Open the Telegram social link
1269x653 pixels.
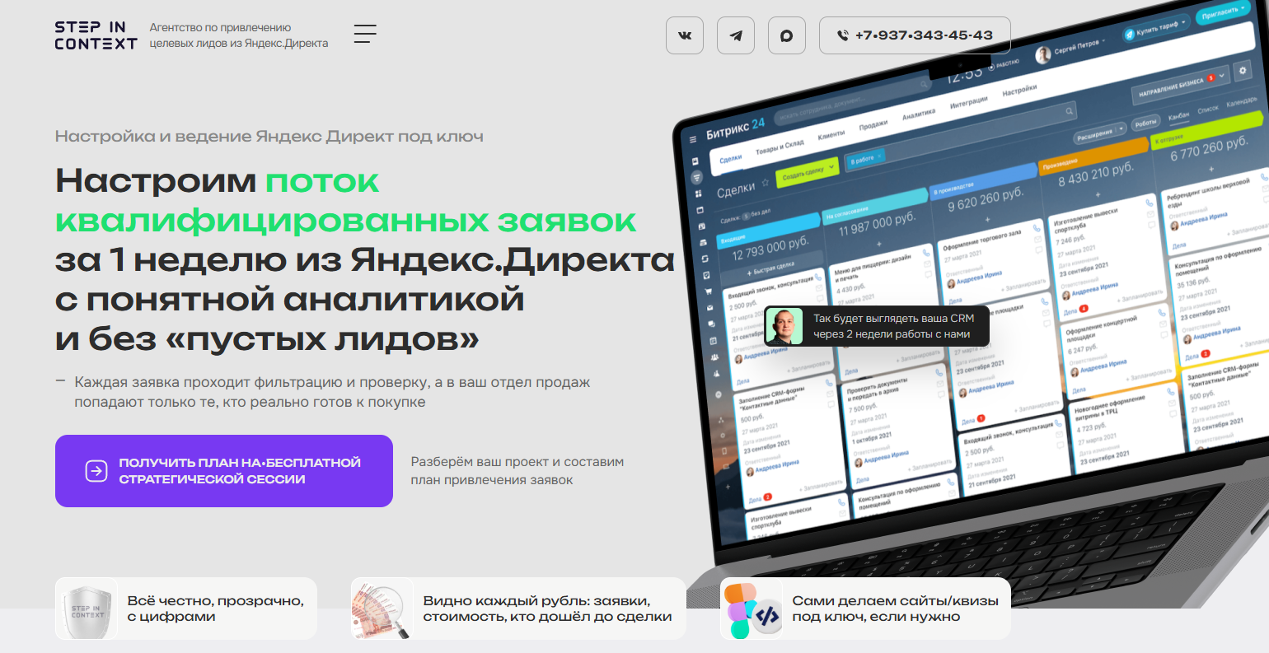click(736, 35)
